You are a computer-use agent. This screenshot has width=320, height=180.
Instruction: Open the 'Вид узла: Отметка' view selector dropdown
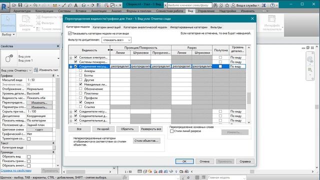coord(16,70)
